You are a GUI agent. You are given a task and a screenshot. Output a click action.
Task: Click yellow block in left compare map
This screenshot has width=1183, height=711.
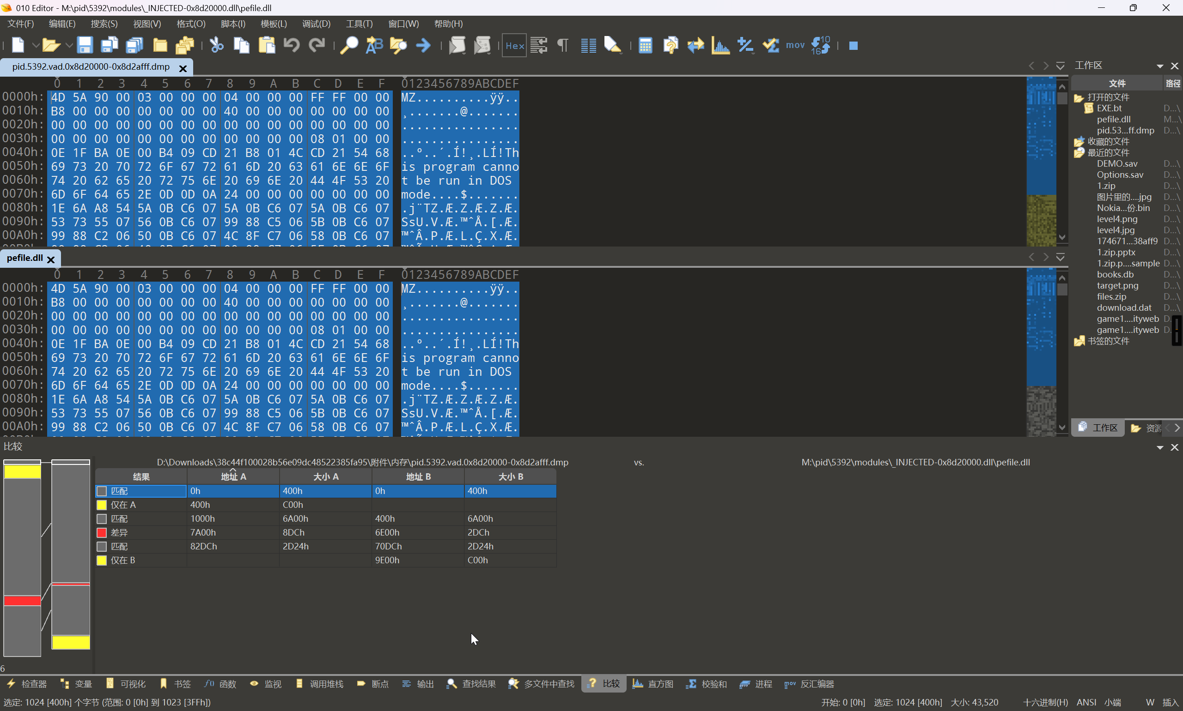(22, 471)
